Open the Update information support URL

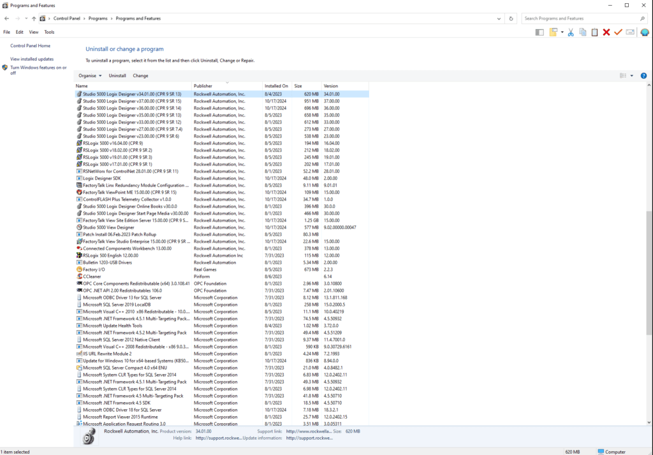pyautogui.click(x=309, y=438)
